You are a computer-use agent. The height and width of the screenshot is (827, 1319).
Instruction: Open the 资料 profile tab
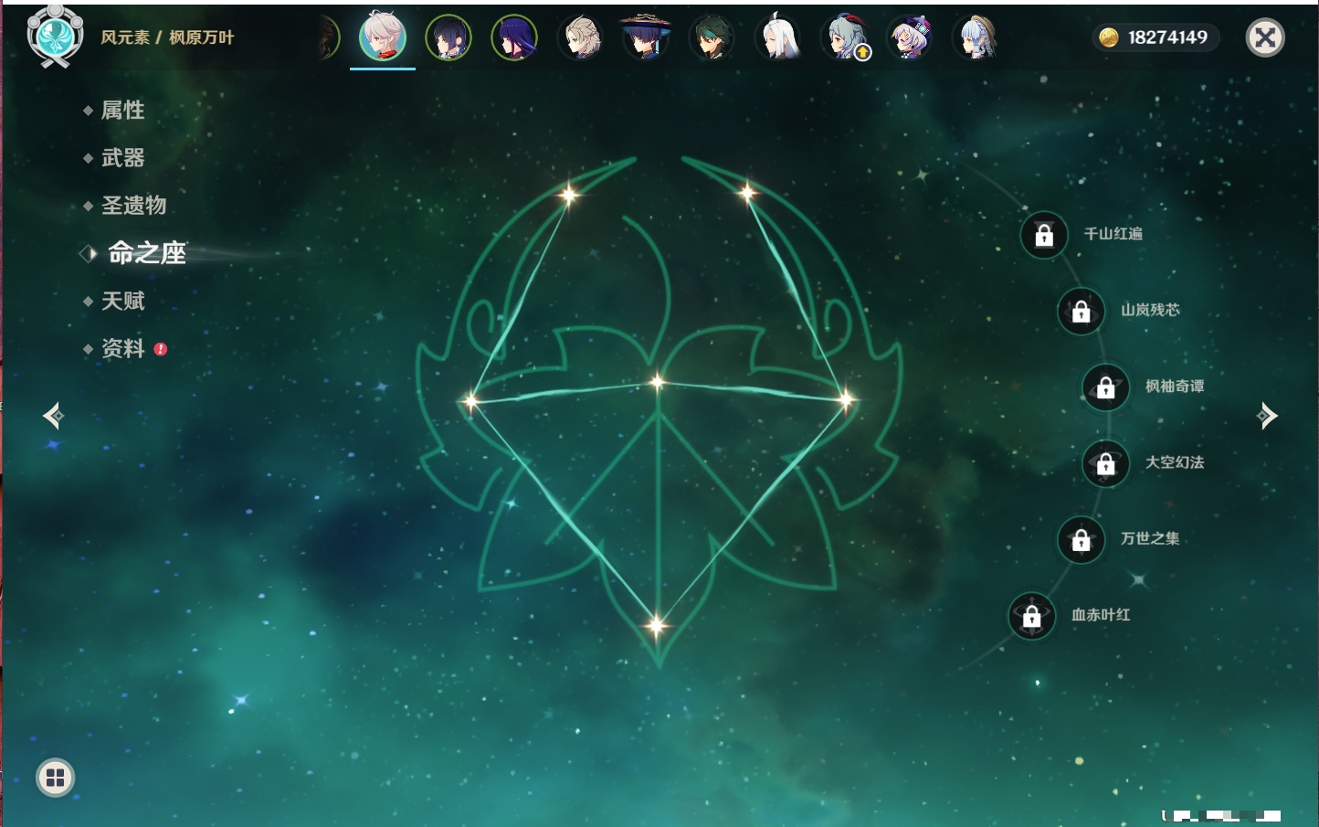122,348
